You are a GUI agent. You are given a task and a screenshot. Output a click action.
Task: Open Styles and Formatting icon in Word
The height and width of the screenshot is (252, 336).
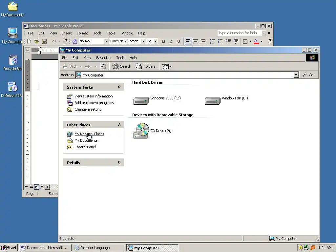(x=74, y=41)
